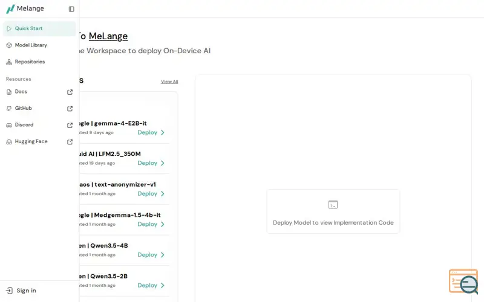Click the chevron next to Qwen3.5-2B Deploy

[163, 285]
